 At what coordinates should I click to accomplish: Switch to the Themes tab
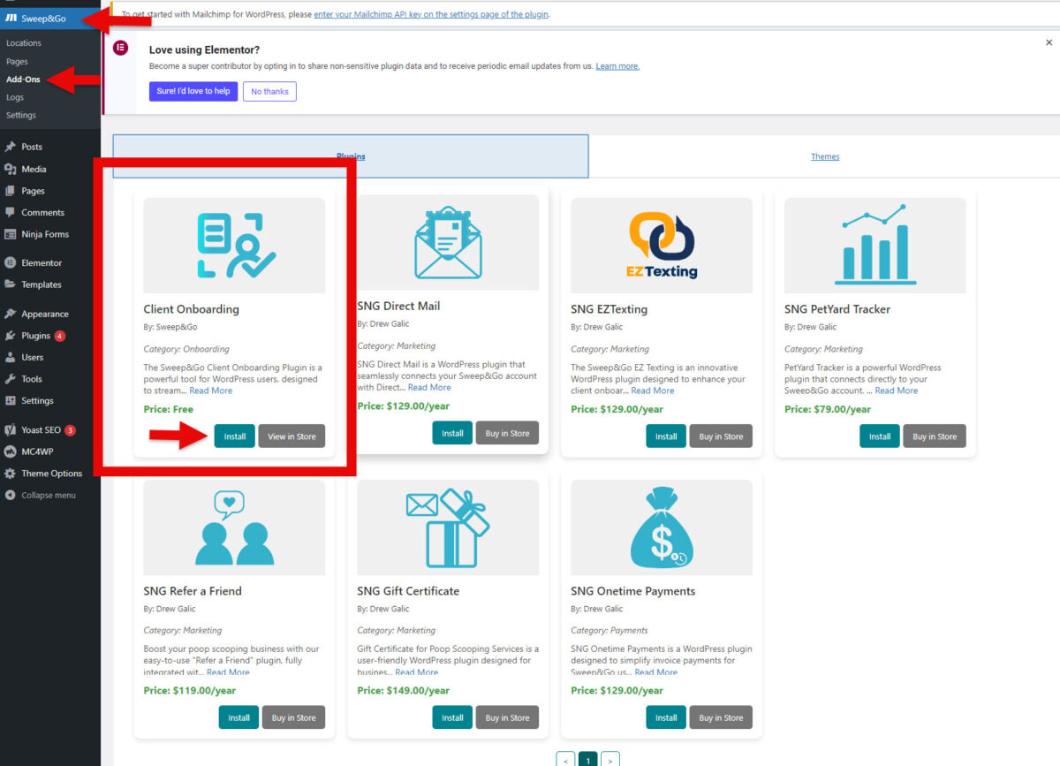824,155
